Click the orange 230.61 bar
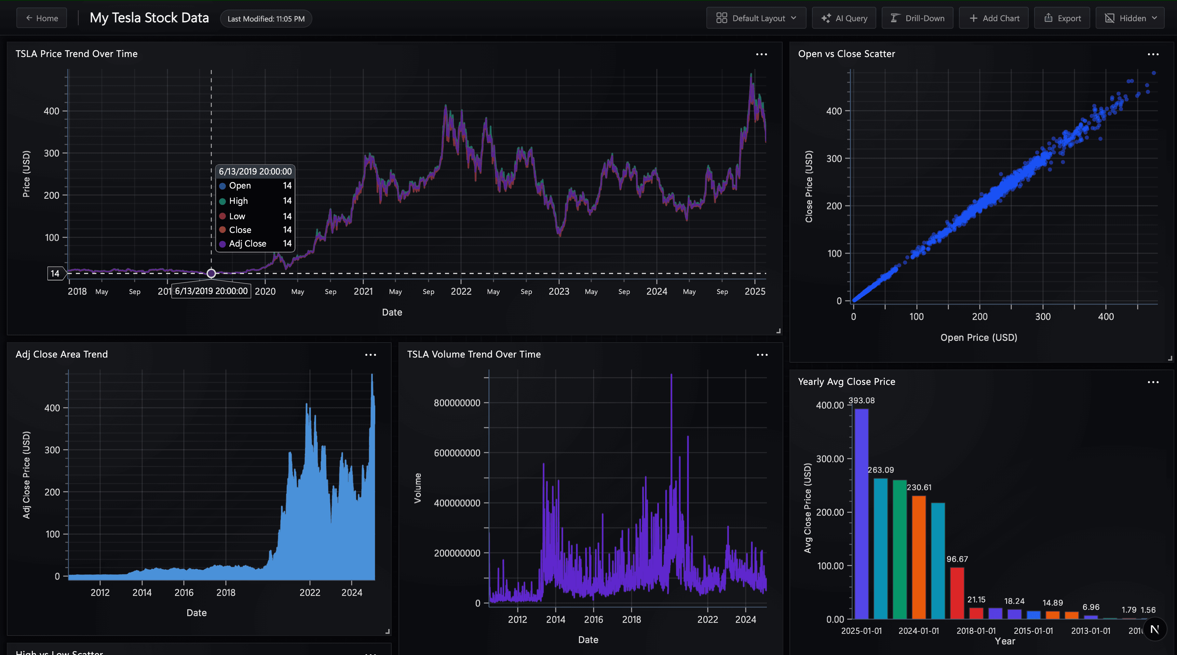 point(919,557)
